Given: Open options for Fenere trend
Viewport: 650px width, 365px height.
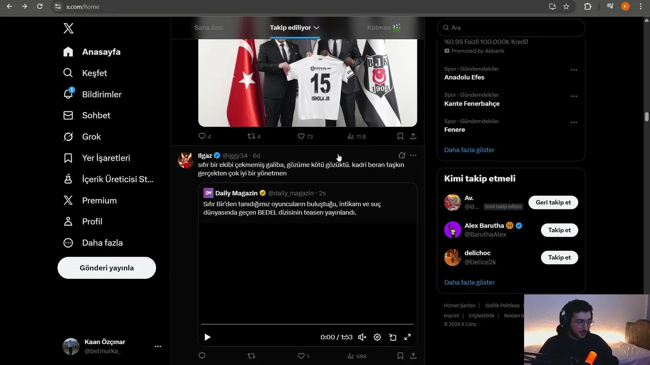Looking at the screenshot, I should coord(574,122).
